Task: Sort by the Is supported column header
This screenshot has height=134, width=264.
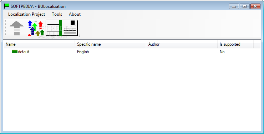Action: [235, 44]
